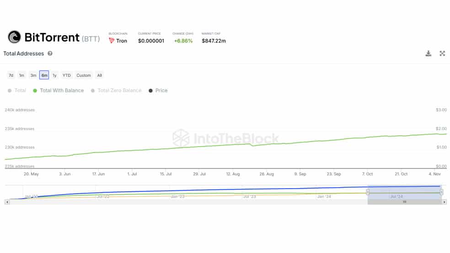Screen dimensions: 450x253
Task: Click the $0.000001 current price value
Action: 151,41
